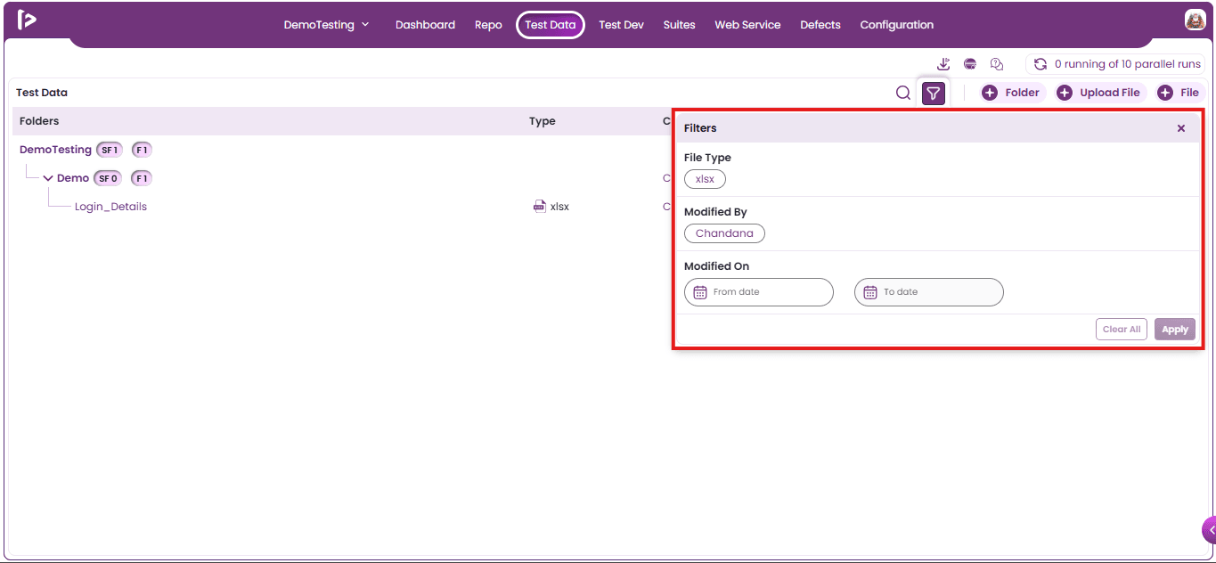
Task: Click the 0 running of 10 parallel runs text
Action: click(1128, 64)
